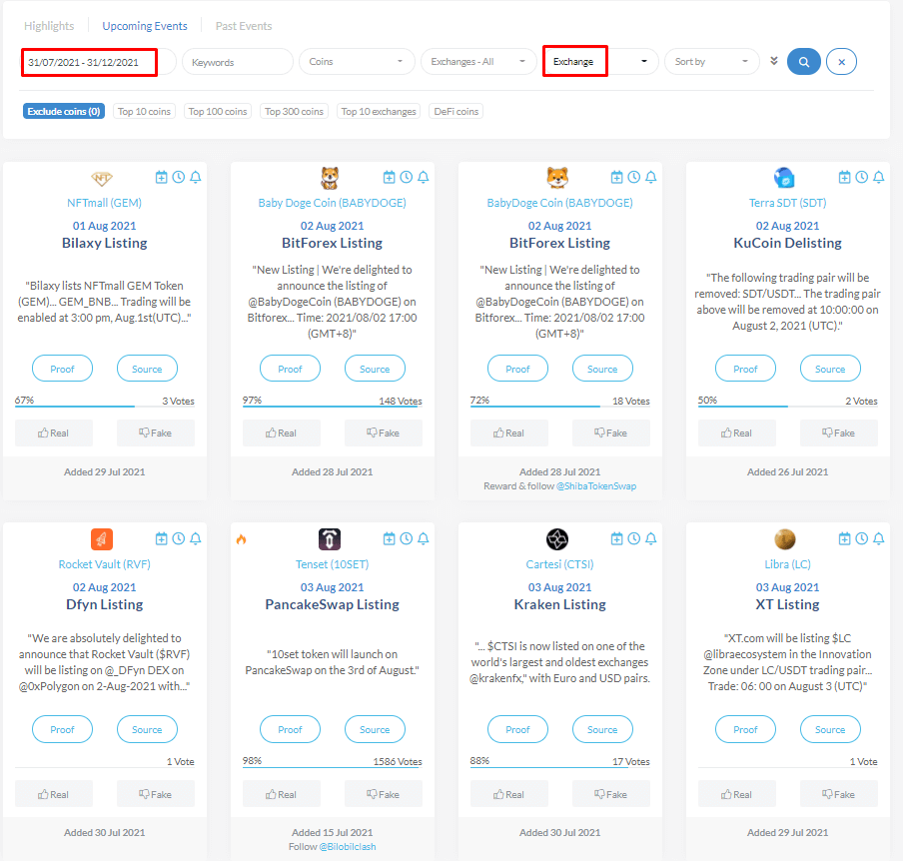Toggle the Exclude coins (0) filter
Image resolution: width=903 pixels, height=861 pixels.
click(x=64, y=111)
